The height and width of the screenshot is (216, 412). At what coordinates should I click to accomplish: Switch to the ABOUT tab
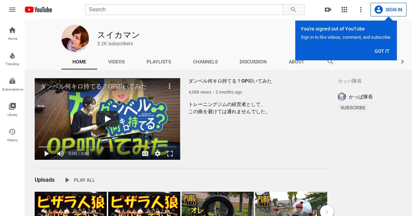click(296, 62)
